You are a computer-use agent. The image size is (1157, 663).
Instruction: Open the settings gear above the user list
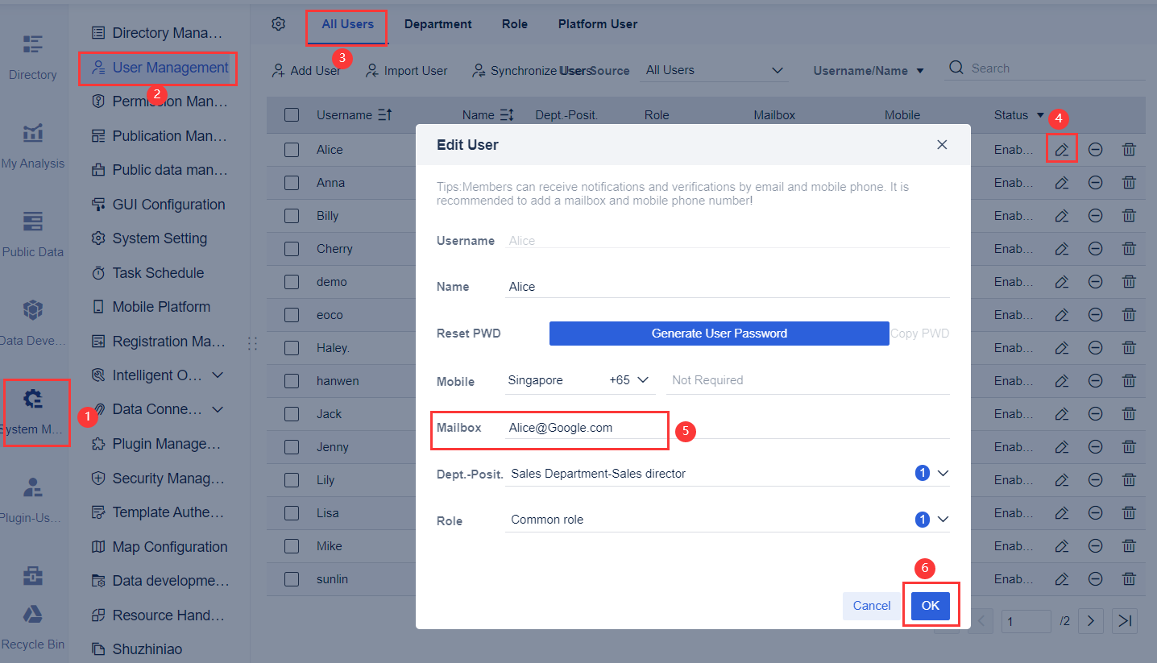(x=278, y=24)
